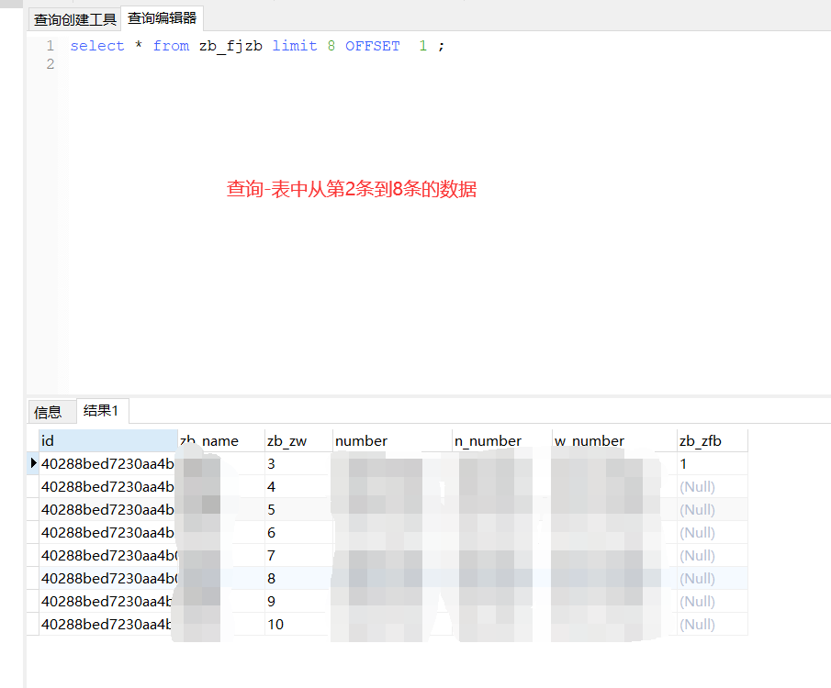831x688 pixels.
Task: Click the 'limit' keyword in the query
Action: pos(295,46)
